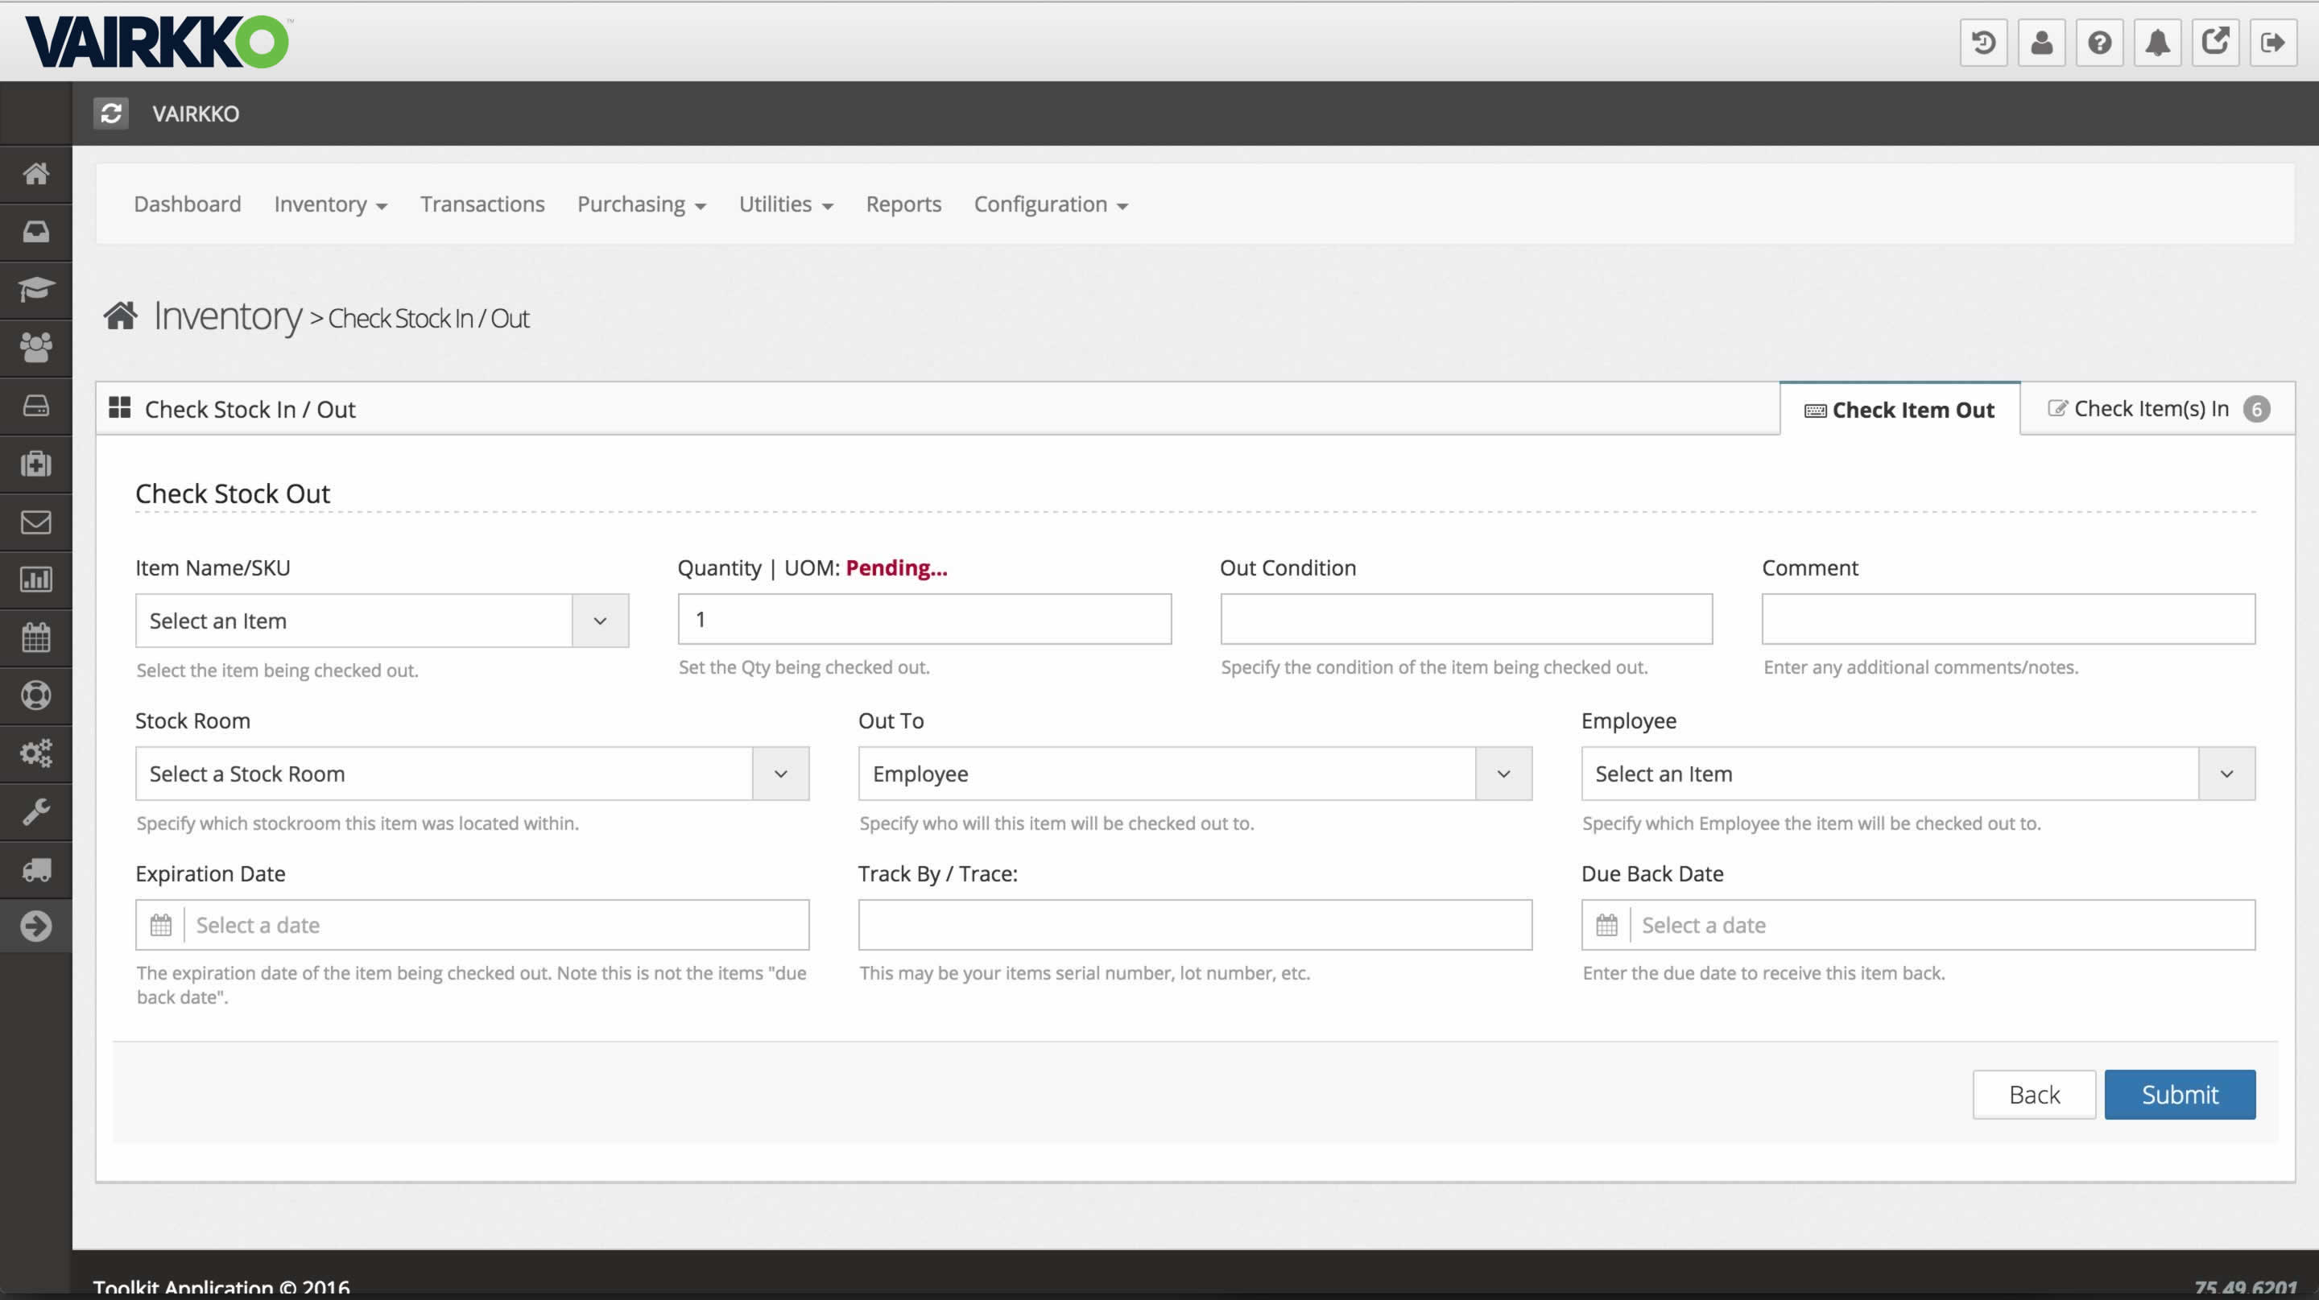Open the users group sidebar icon

click(x=36, y=347)
